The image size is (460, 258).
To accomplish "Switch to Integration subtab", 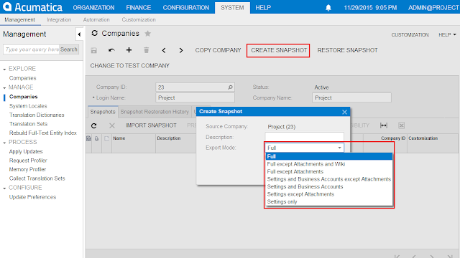I will [59, 19].
